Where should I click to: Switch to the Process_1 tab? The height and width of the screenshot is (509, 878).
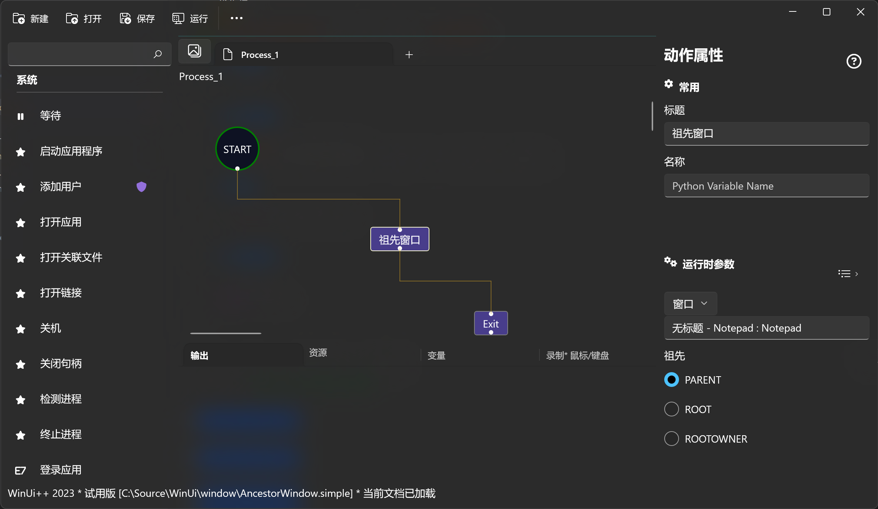click(260, 55)
